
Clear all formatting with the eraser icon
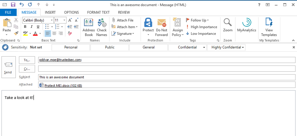tap(70, 34)
